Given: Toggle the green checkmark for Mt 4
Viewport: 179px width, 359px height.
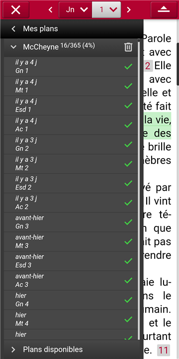Looking at the screenshot, I should point(128,320).
